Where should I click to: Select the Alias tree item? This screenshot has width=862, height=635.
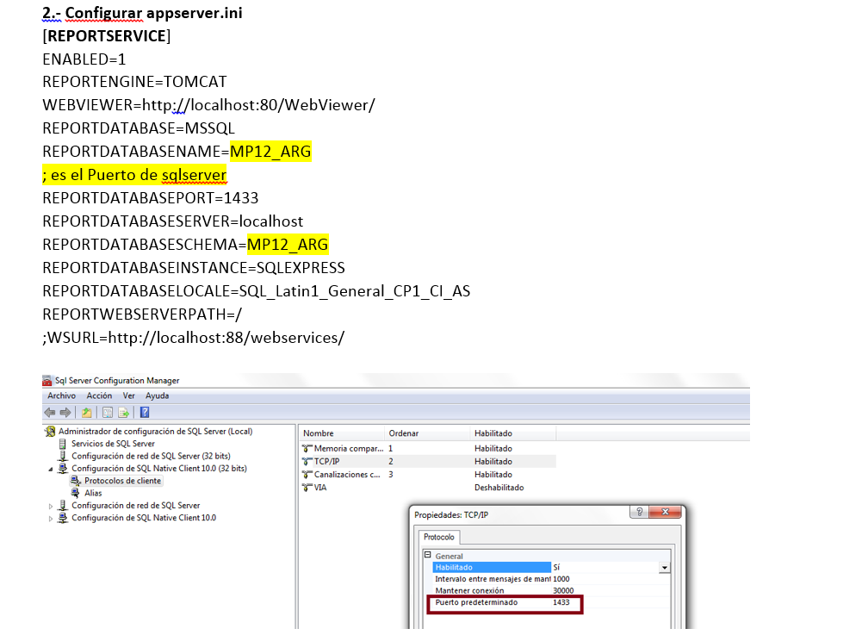tap(93, 493)
